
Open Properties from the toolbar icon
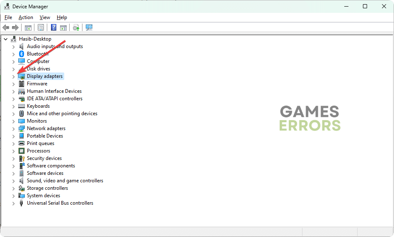(x=41, y=28)
